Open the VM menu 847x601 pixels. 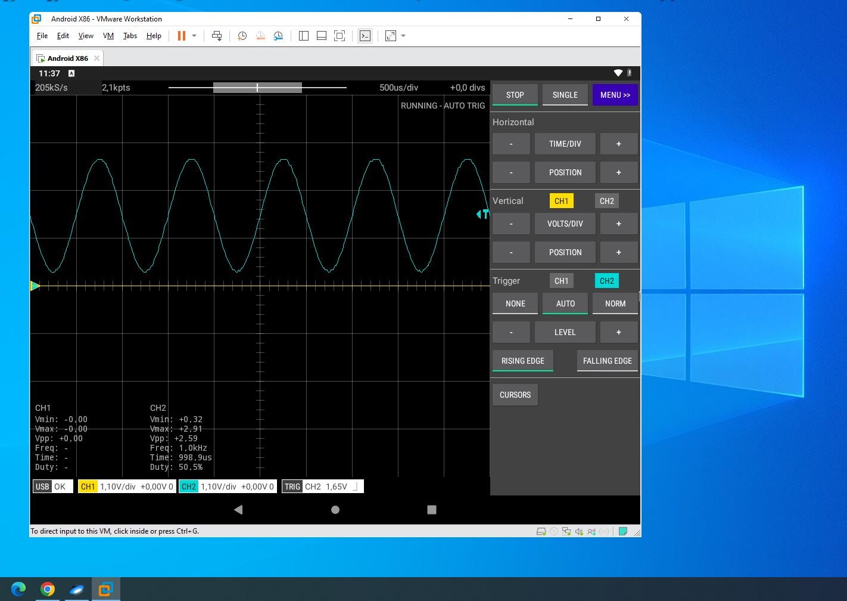tap(108, 36)
